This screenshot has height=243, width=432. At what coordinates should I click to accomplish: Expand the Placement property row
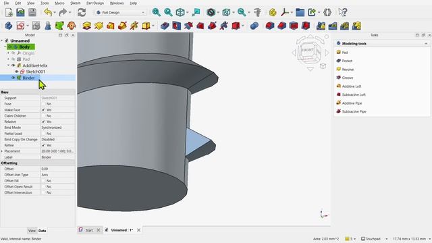pos(2,151)
